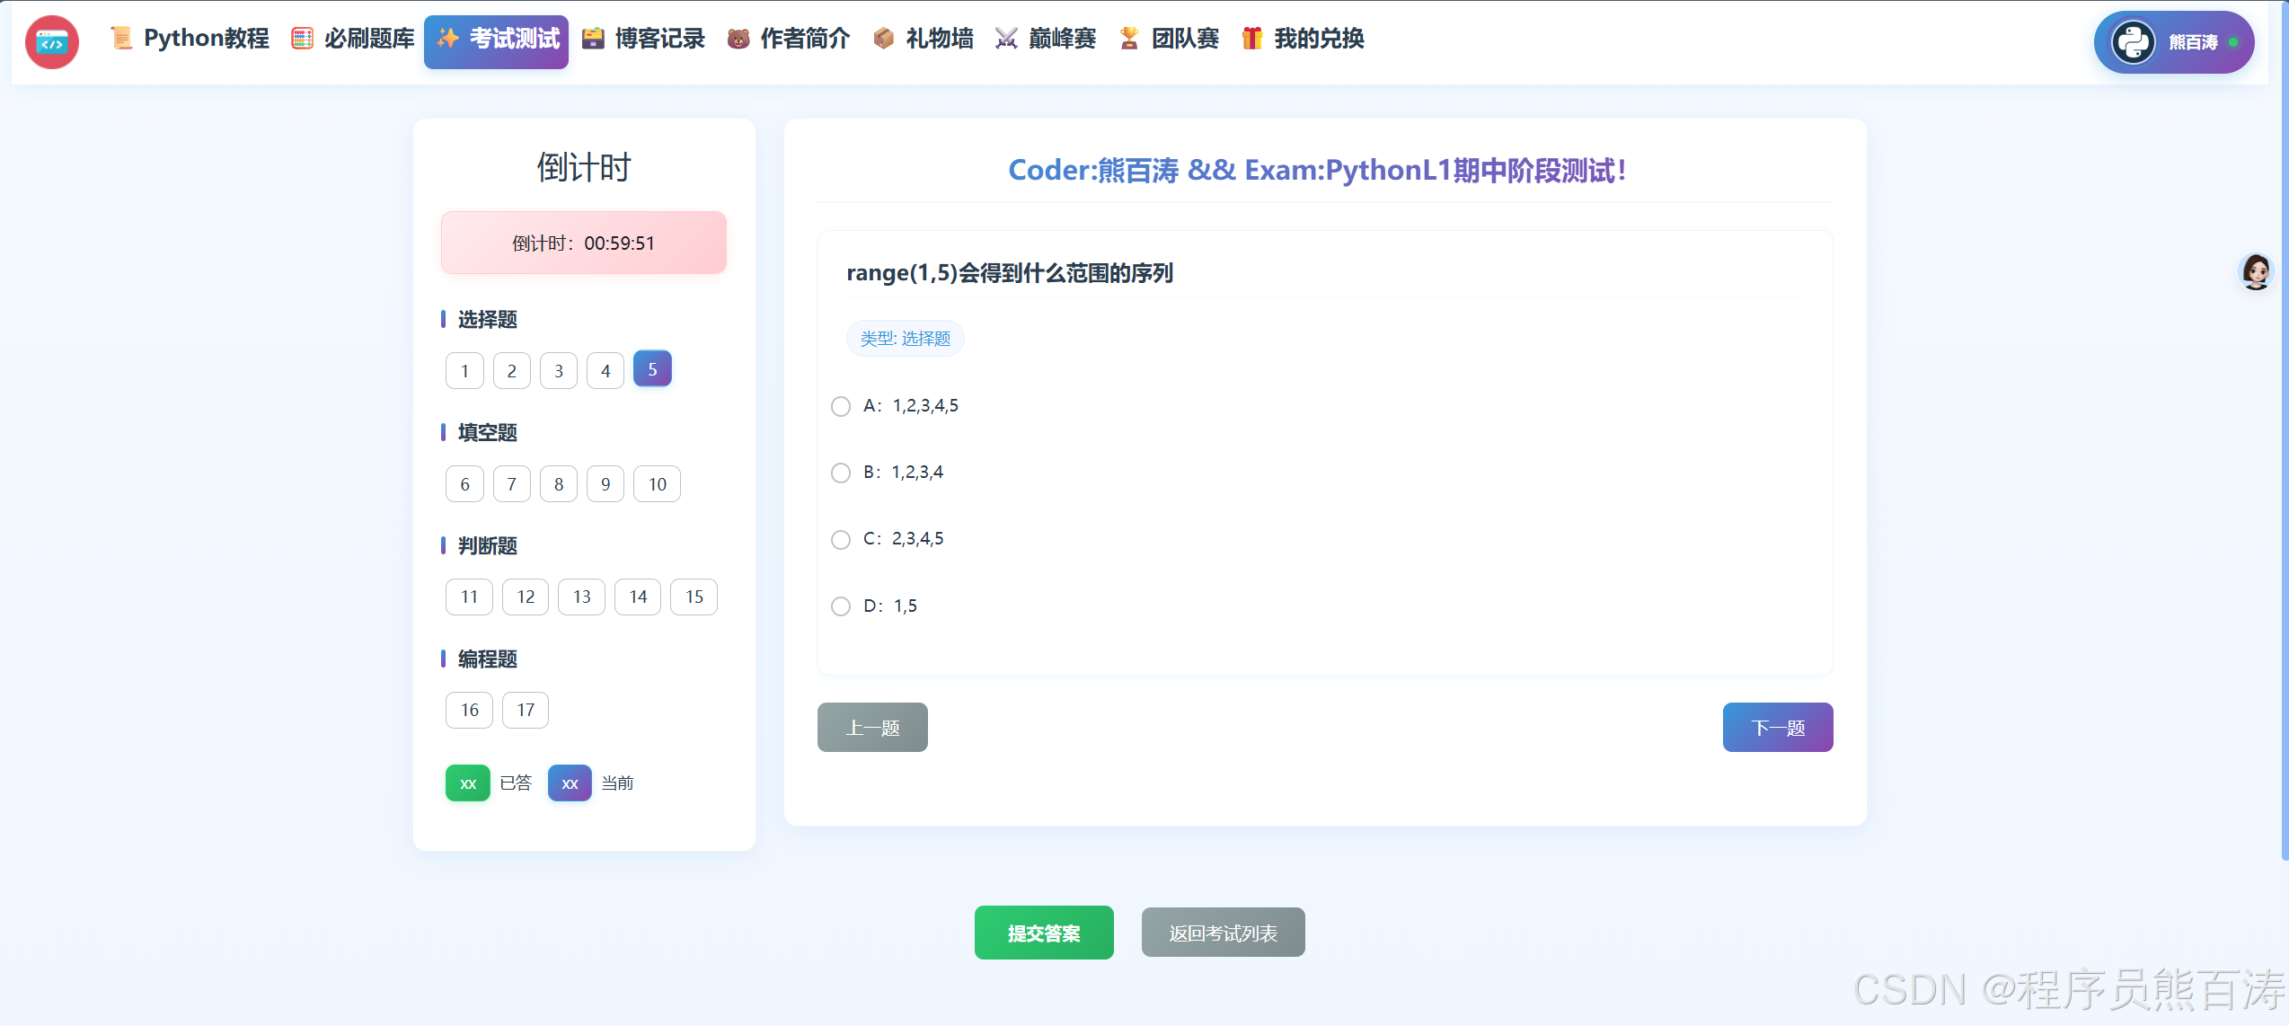The height and width of the screenshot is (1026, 2289).
Task: Click the 填空题 section heading
Action: tap(488, 432)
